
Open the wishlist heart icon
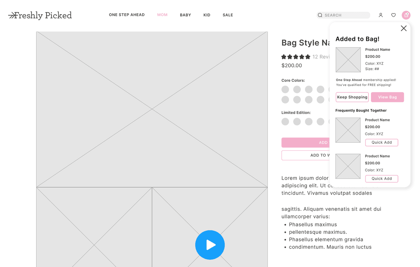393,15
